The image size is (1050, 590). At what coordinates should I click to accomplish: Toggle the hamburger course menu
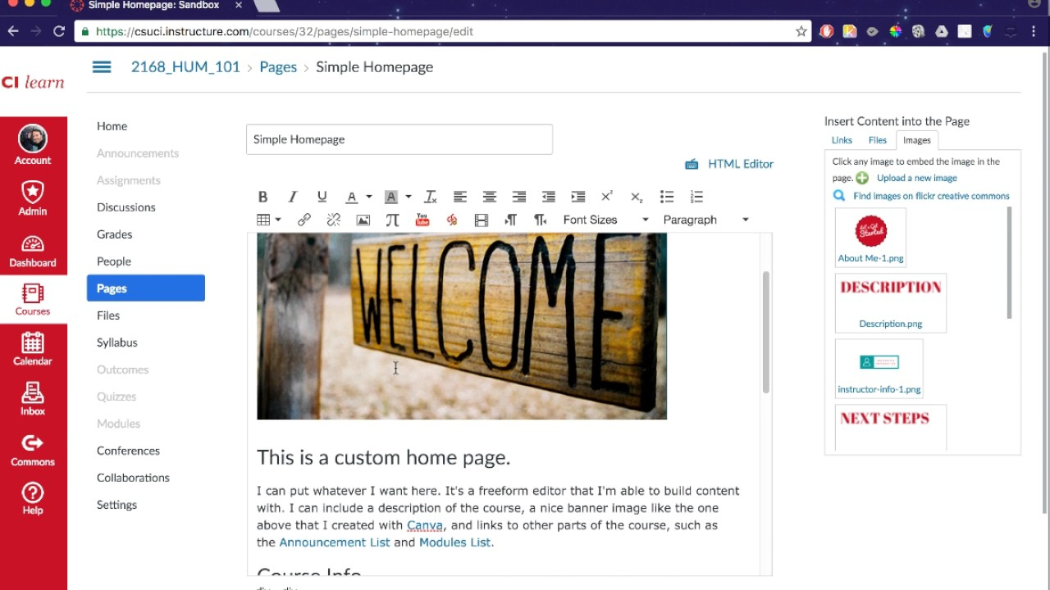(102, 67)
